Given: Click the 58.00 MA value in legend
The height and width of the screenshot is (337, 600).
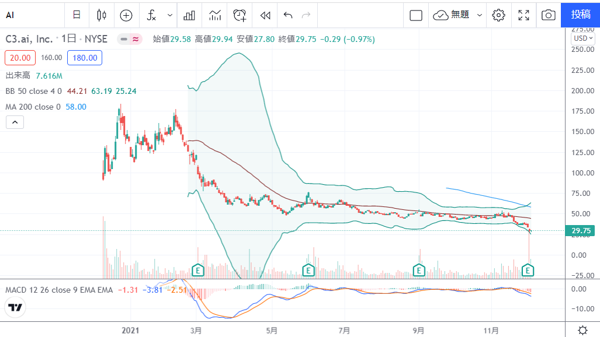Looking at the screenshot, I should 76,107.
